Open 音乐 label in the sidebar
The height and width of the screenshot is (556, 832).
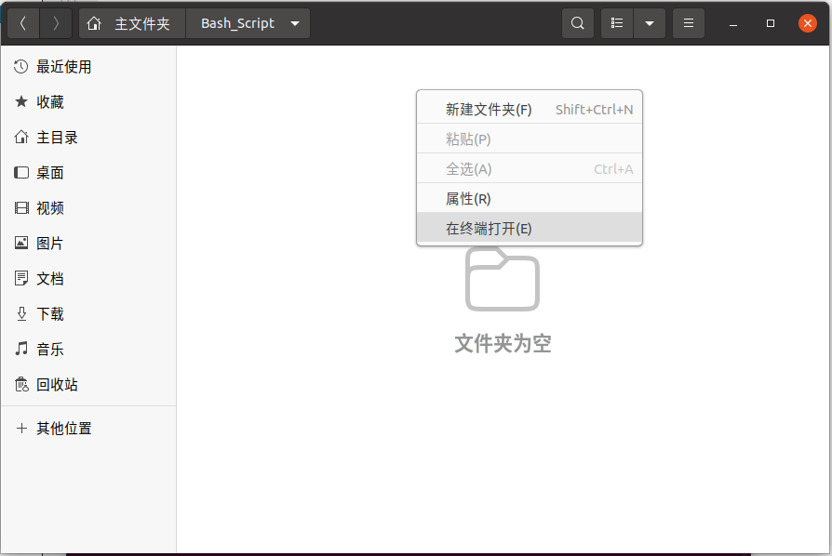[x=50, y=349]
